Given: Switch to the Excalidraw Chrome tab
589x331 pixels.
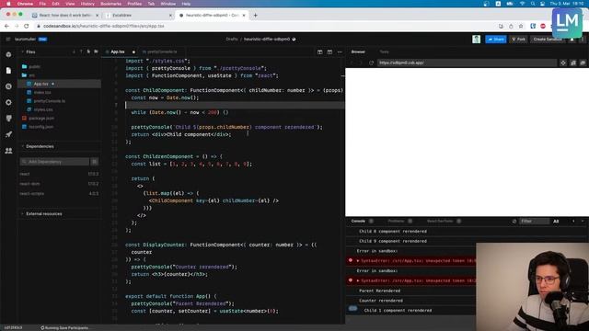Looking at the screenshot, I should pyautogui.click(x=138, y=16).
